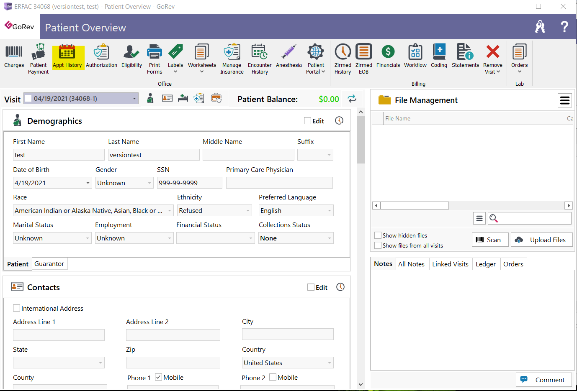Enable Edit for Contacts
577x391 pixels.
click(311, 287)
